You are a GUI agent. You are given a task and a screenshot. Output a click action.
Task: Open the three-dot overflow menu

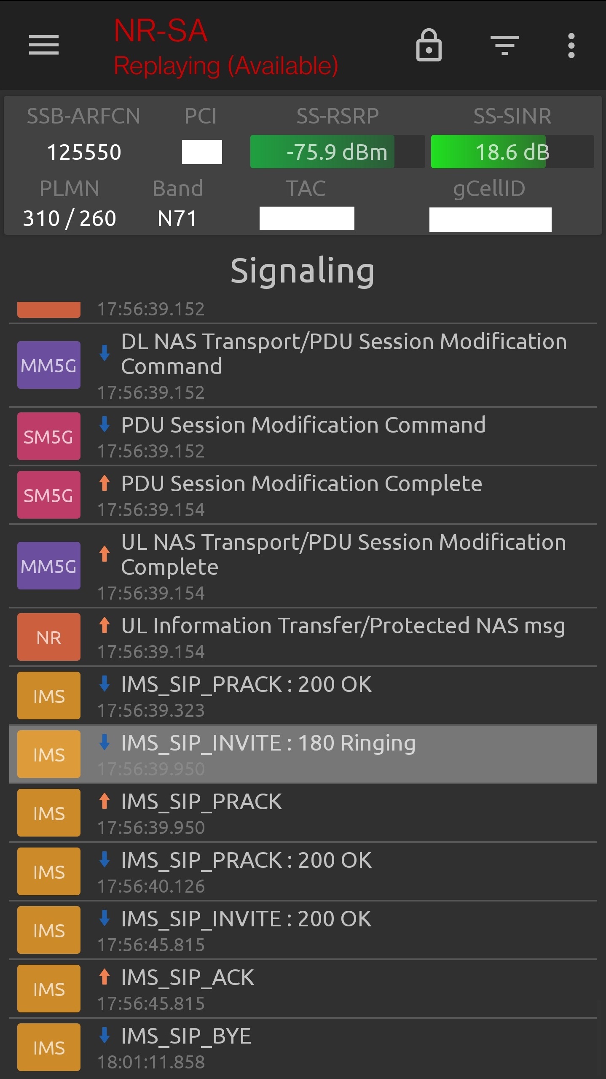(571, 45)
